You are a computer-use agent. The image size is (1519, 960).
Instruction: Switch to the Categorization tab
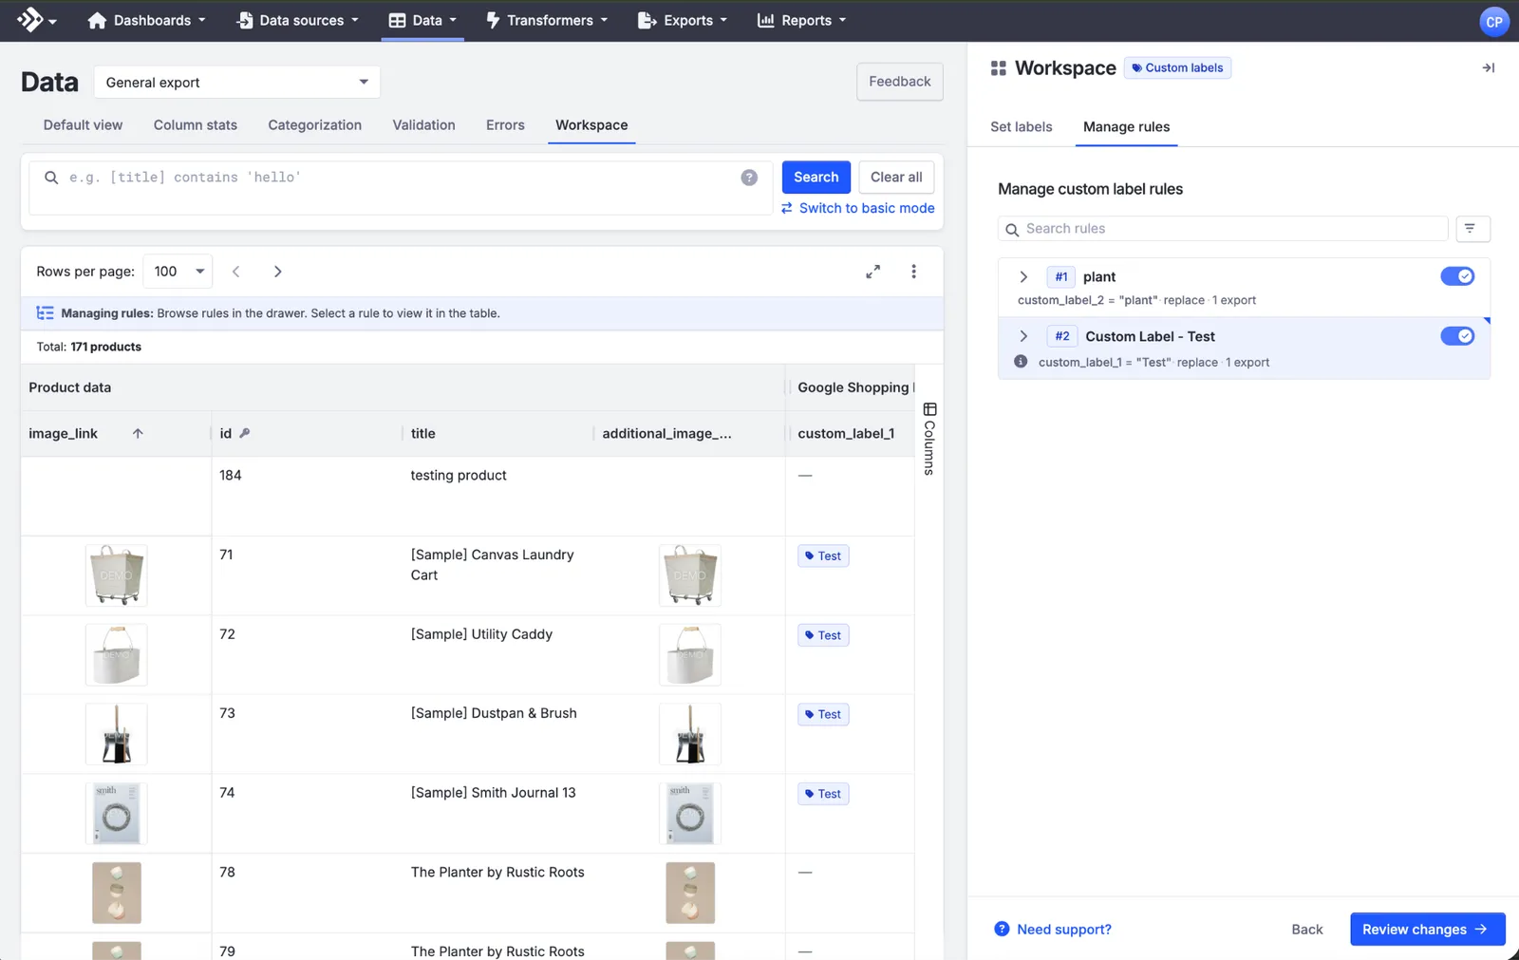(x=315, y=125)
